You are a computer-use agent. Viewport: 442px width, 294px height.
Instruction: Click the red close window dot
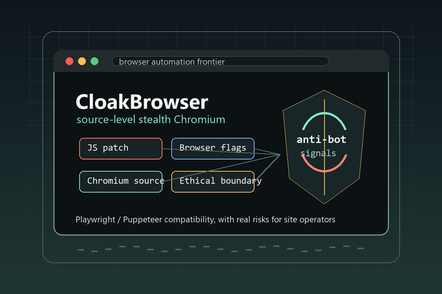tap(70, 61)
